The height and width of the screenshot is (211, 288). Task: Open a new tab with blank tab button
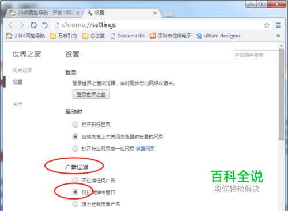click(168, 13)
